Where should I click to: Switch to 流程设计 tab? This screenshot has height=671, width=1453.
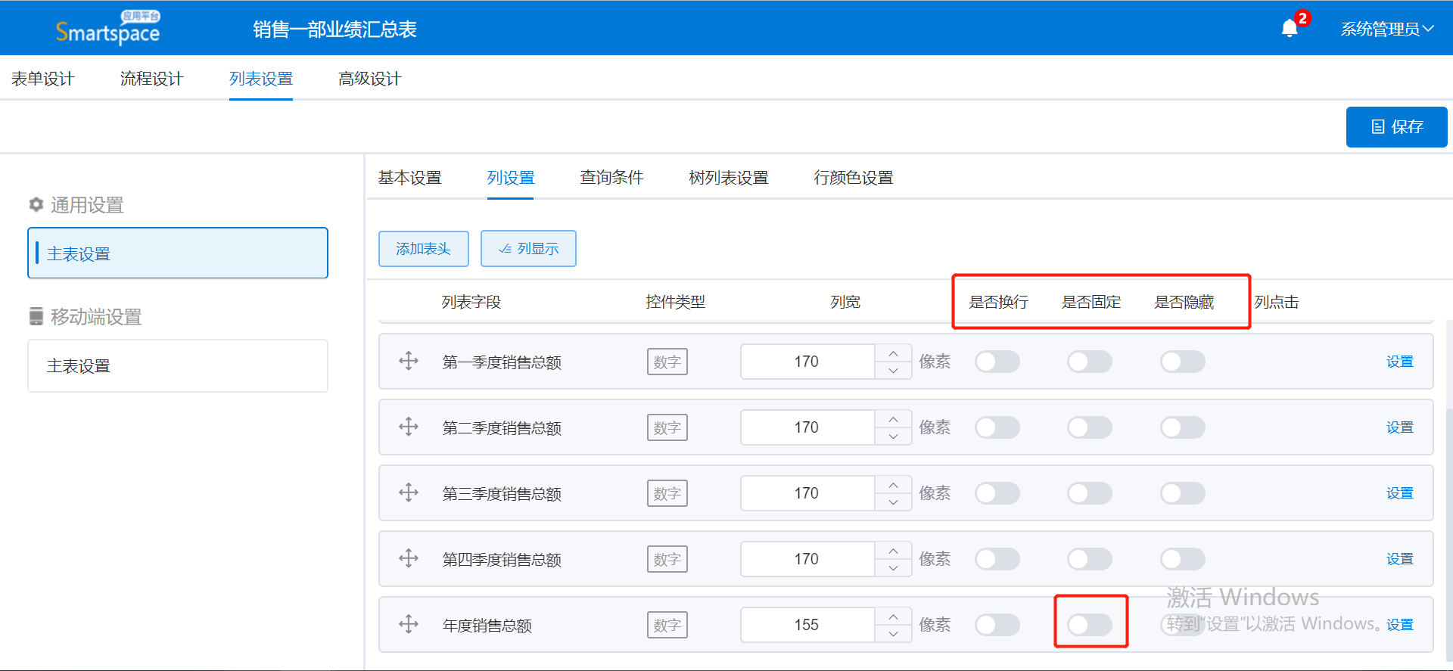click(152, 79)
